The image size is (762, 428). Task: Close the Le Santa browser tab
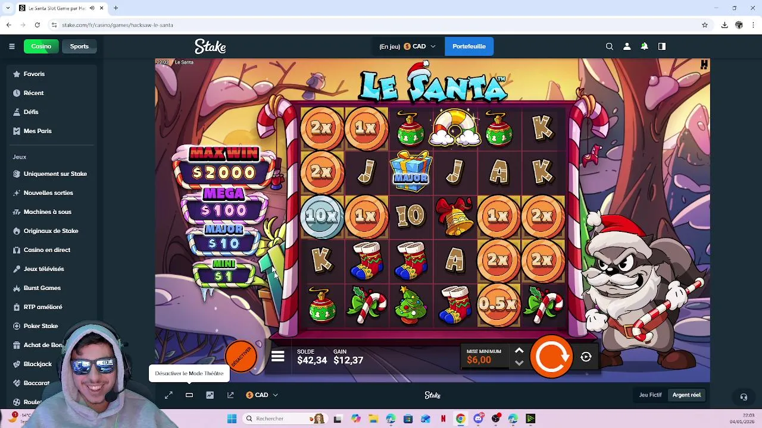pyautogui.click(x=102, y=8)
